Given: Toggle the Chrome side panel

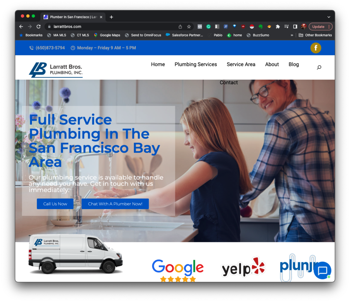Looking at the screenshot, I should point(295,27).
